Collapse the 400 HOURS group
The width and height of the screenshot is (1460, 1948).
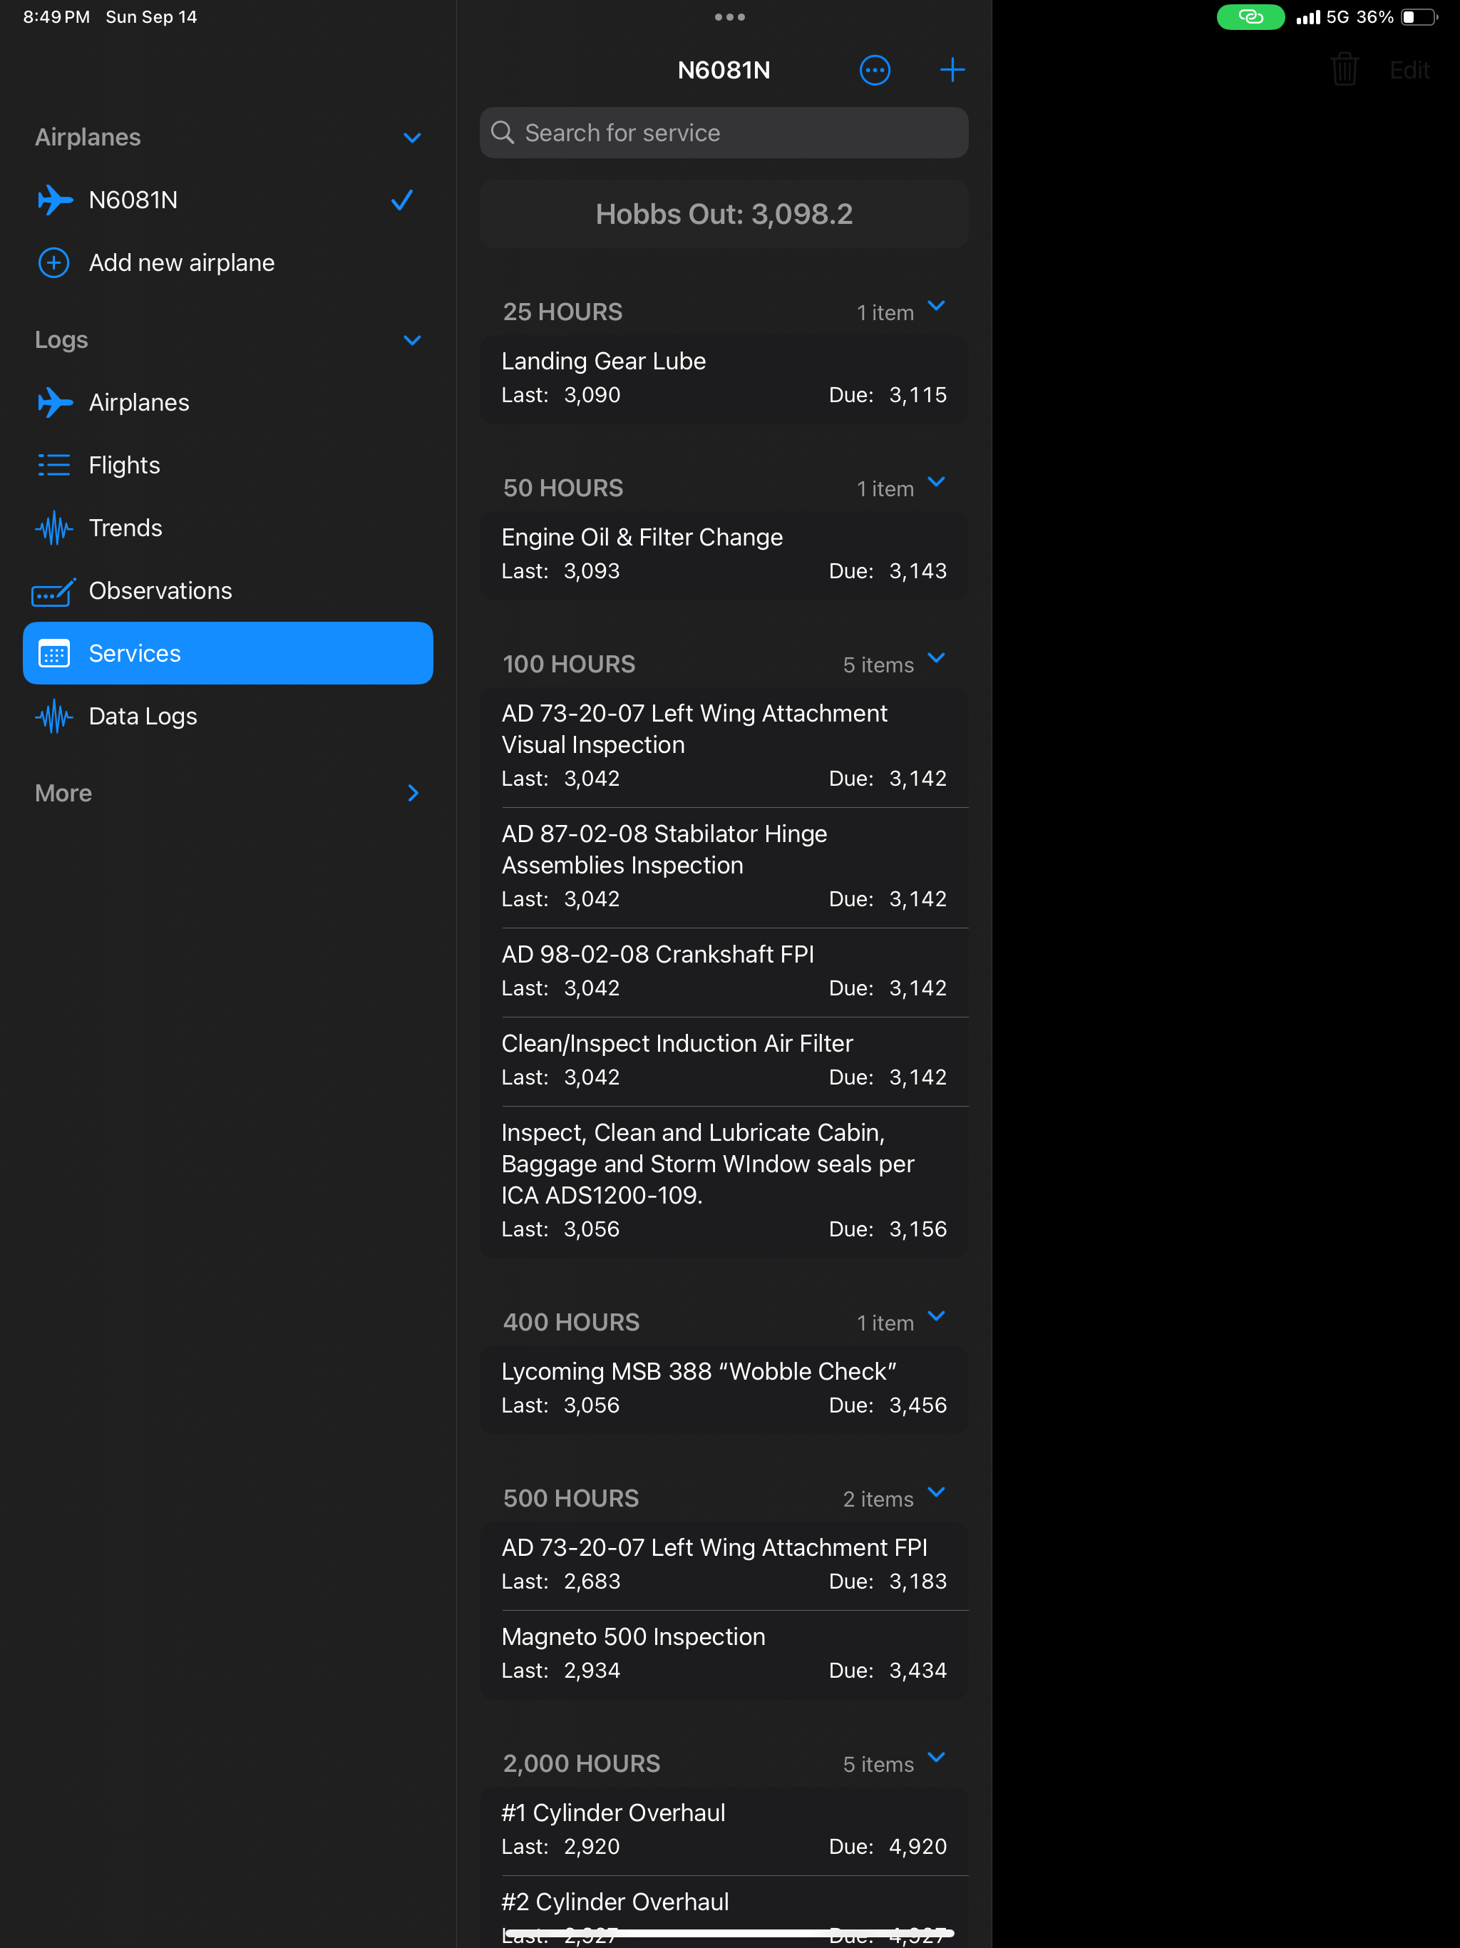pyautogui.click(x=937, y=1316)
